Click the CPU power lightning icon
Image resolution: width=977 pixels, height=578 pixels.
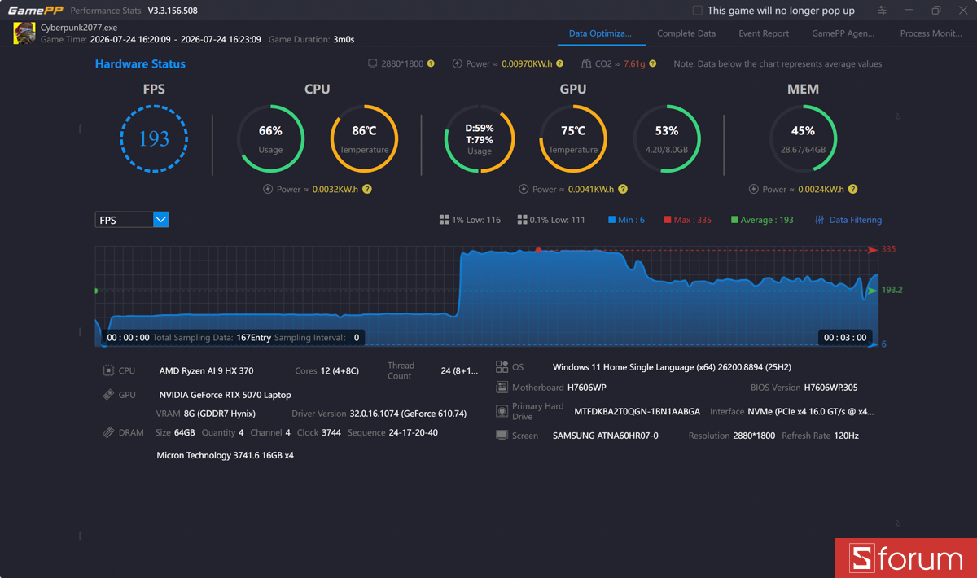point(268,189)
